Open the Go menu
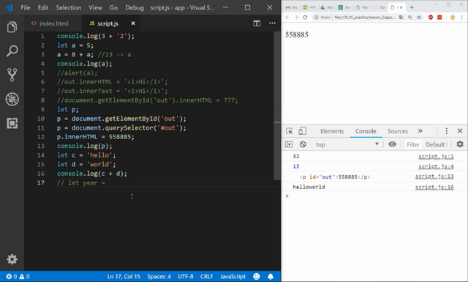 (x=113, y=7)
